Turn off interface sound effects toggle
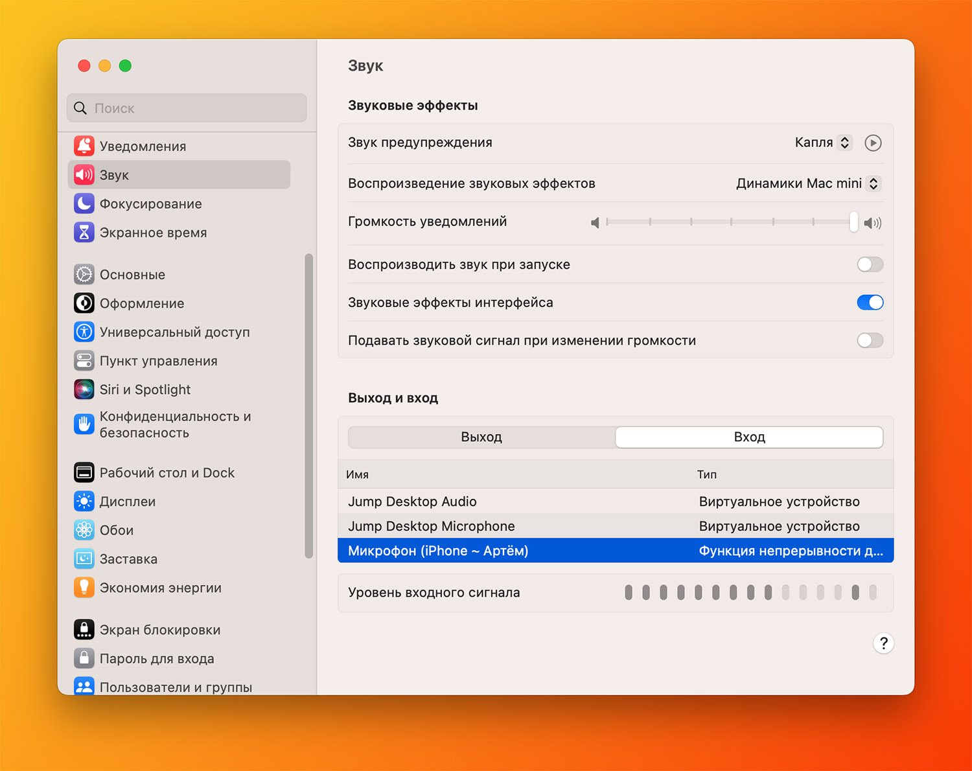972x771 pixels. (870, 303)
